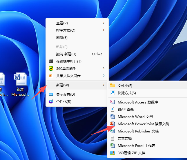Select the 新建 Microsof... Word desktop file
This screenshot has height=160, width=187.
point(20,84)
